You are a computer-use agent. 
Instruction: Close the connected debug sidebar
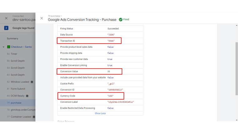(x=6, y=18)
